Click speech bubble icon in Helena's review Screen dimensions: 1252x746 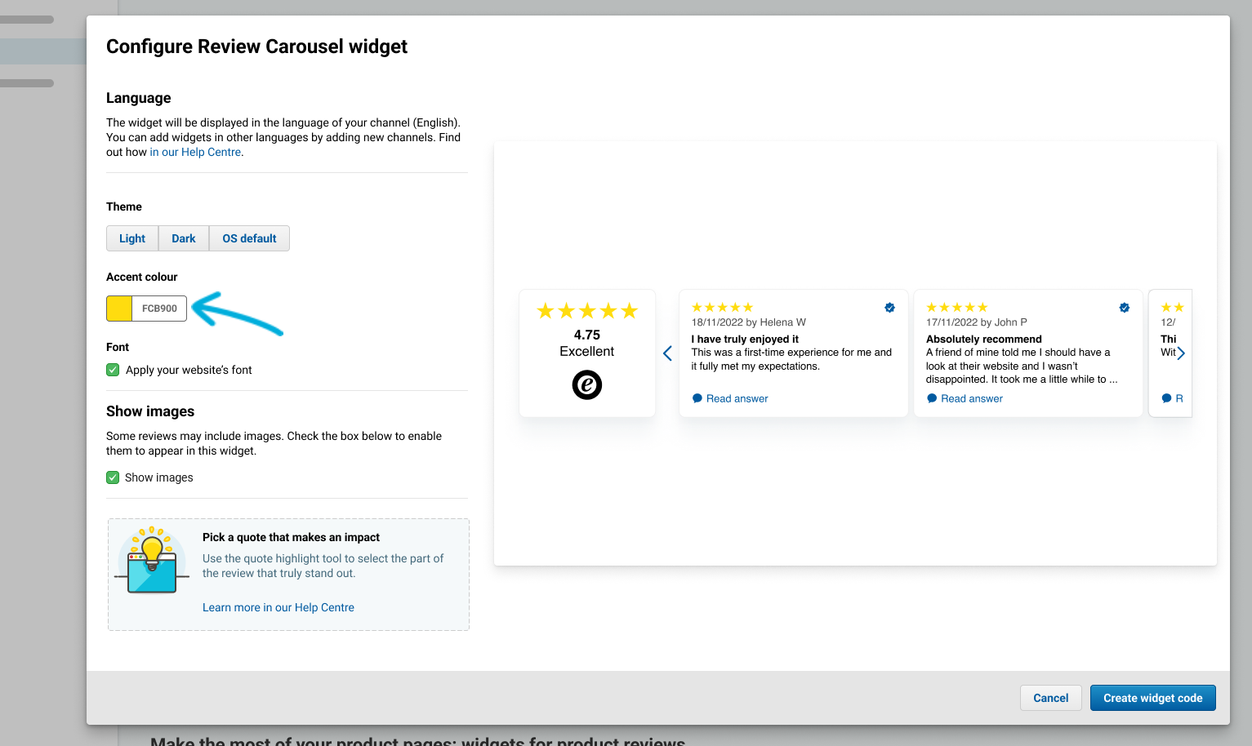[x=697, y=398]
